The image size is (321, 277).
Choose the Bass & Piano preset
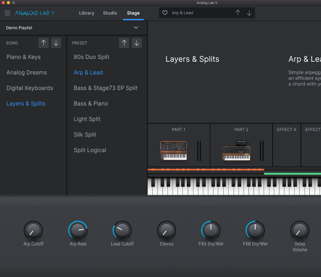[x=90, y=104]
